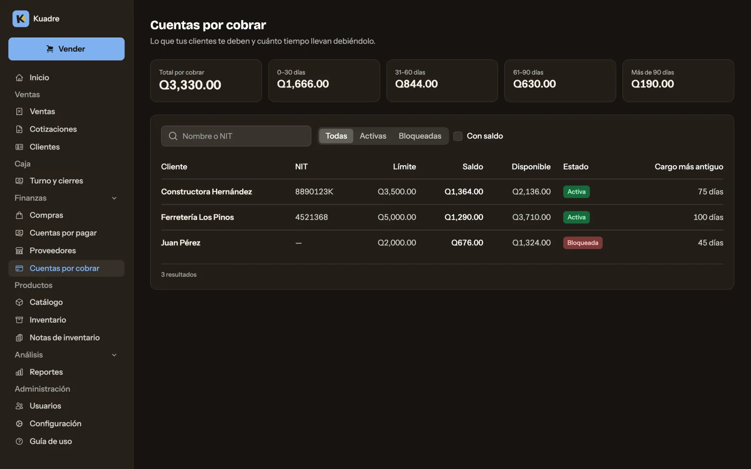The width and height of the screenshot is (751, 469).
Task: Click Activa badge in Constructora Hernández row
Action: click(576, 192)
